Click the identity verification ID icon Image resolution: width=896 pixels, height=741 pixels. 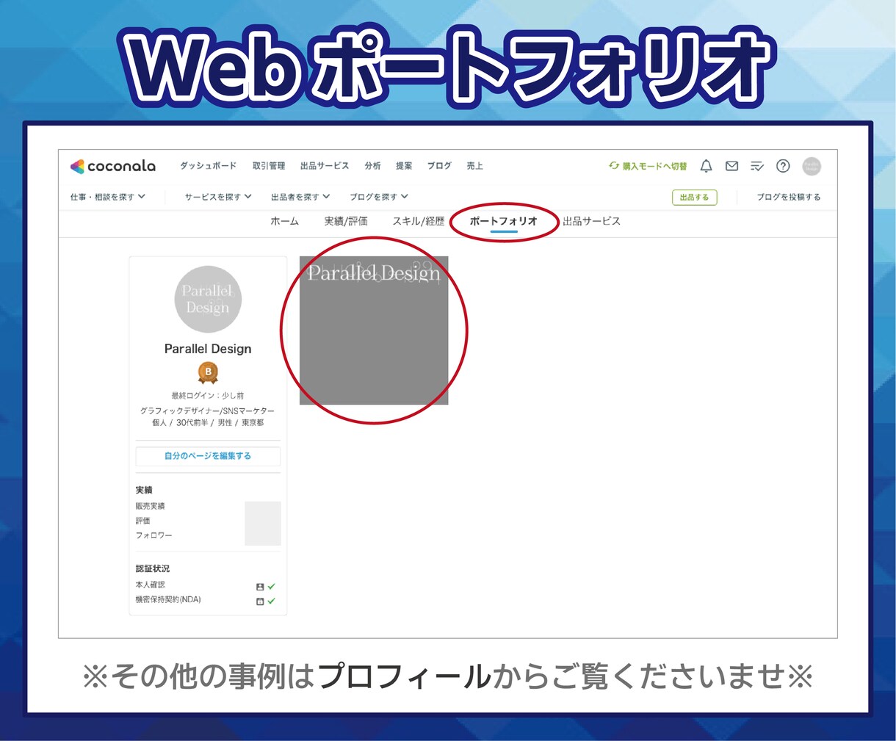click(260, 587)
